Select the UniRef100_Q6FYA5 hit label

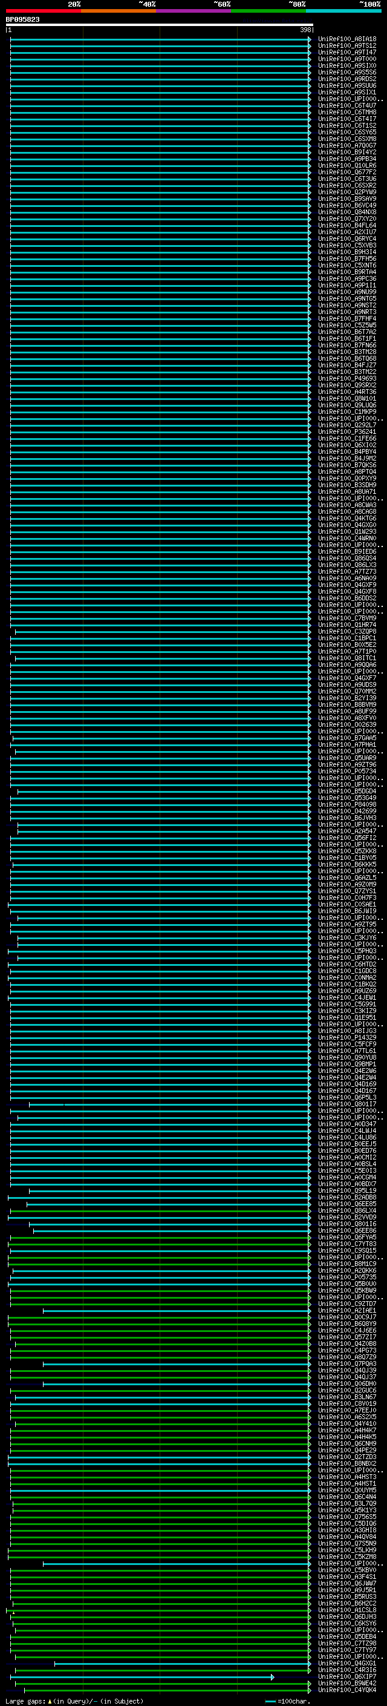tap(347, 1237)
